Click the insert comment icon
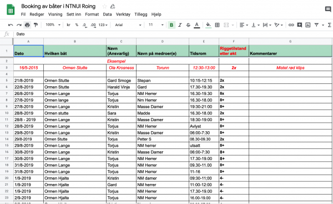The image size is (333, 204). point(300,25)
